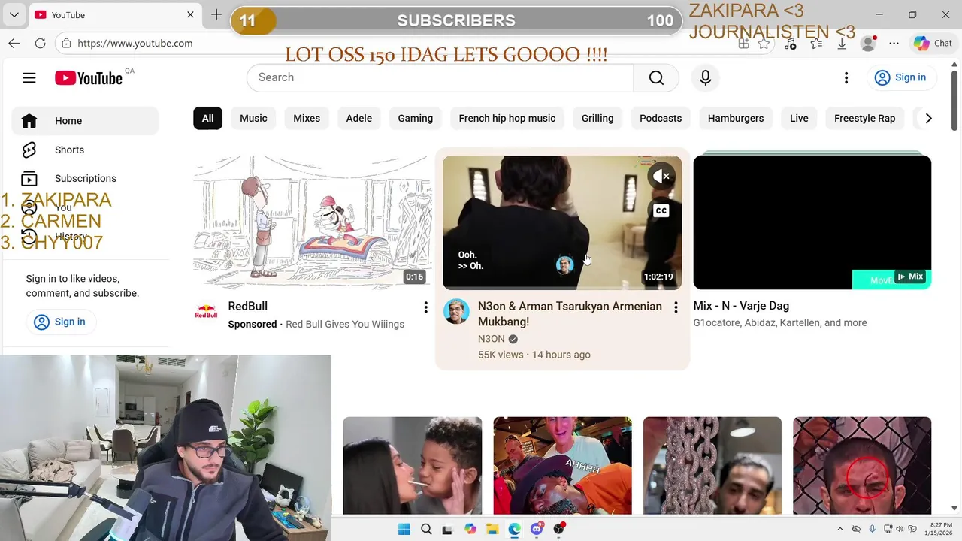Open Favorites list icon in toolbar
The image size is (962, 541).
tap(816, 44)
